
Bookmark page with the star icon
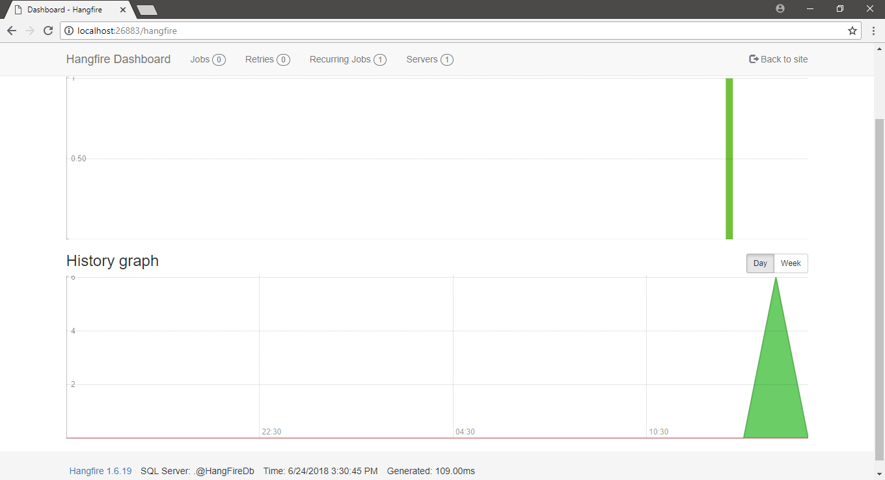pos(852,31)
